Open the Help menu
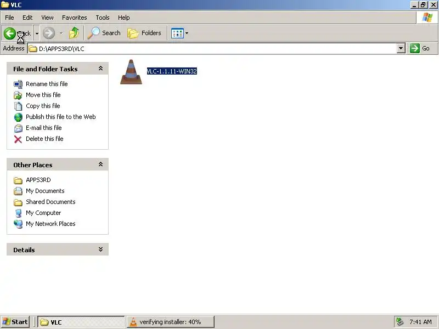 coord(124,18)
